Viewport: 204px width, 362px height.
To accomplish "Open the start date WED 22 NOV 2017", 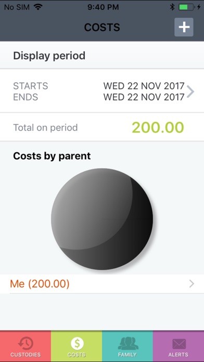I will 144,86.
